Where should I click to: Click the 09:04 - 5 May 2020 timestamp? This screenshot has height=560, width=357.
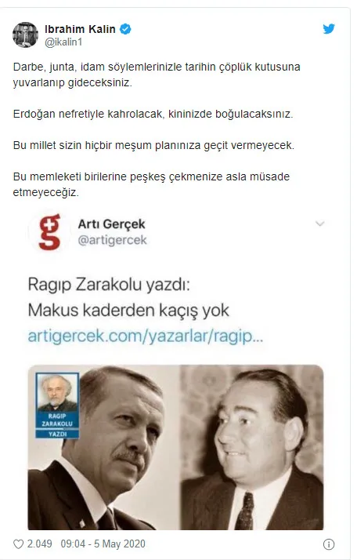[x=103, y=544]
